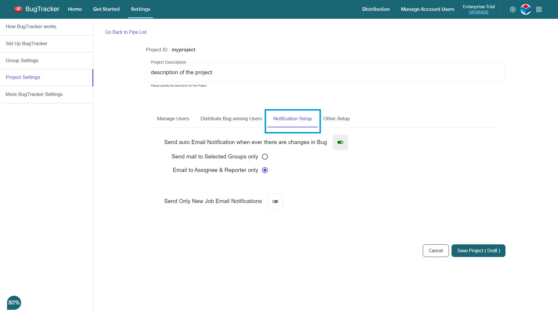
Task: Click the myproject Project ID text
Action: [x=183, y=50]
